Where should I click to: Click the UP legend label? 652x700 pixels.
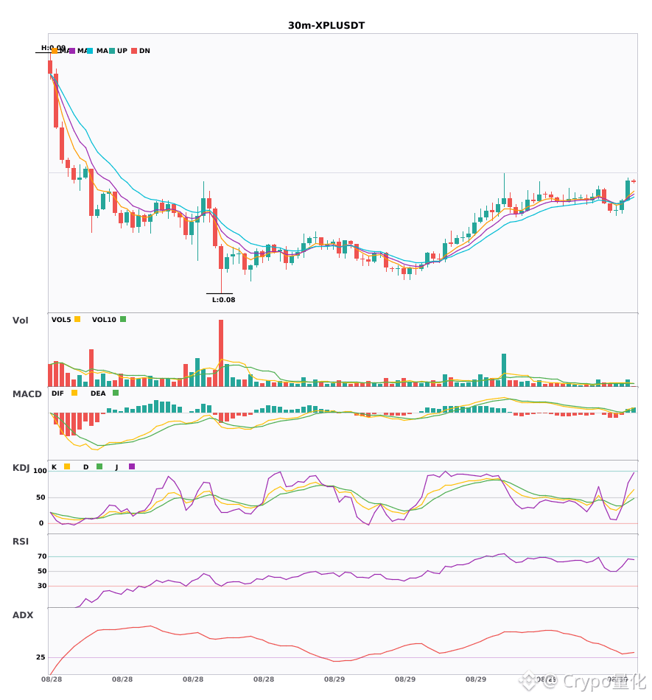pos(122,51)
